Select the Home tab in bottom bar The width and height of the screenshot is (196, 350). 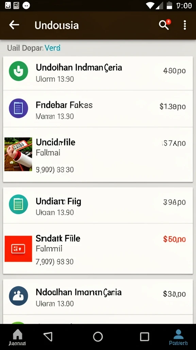17,337
